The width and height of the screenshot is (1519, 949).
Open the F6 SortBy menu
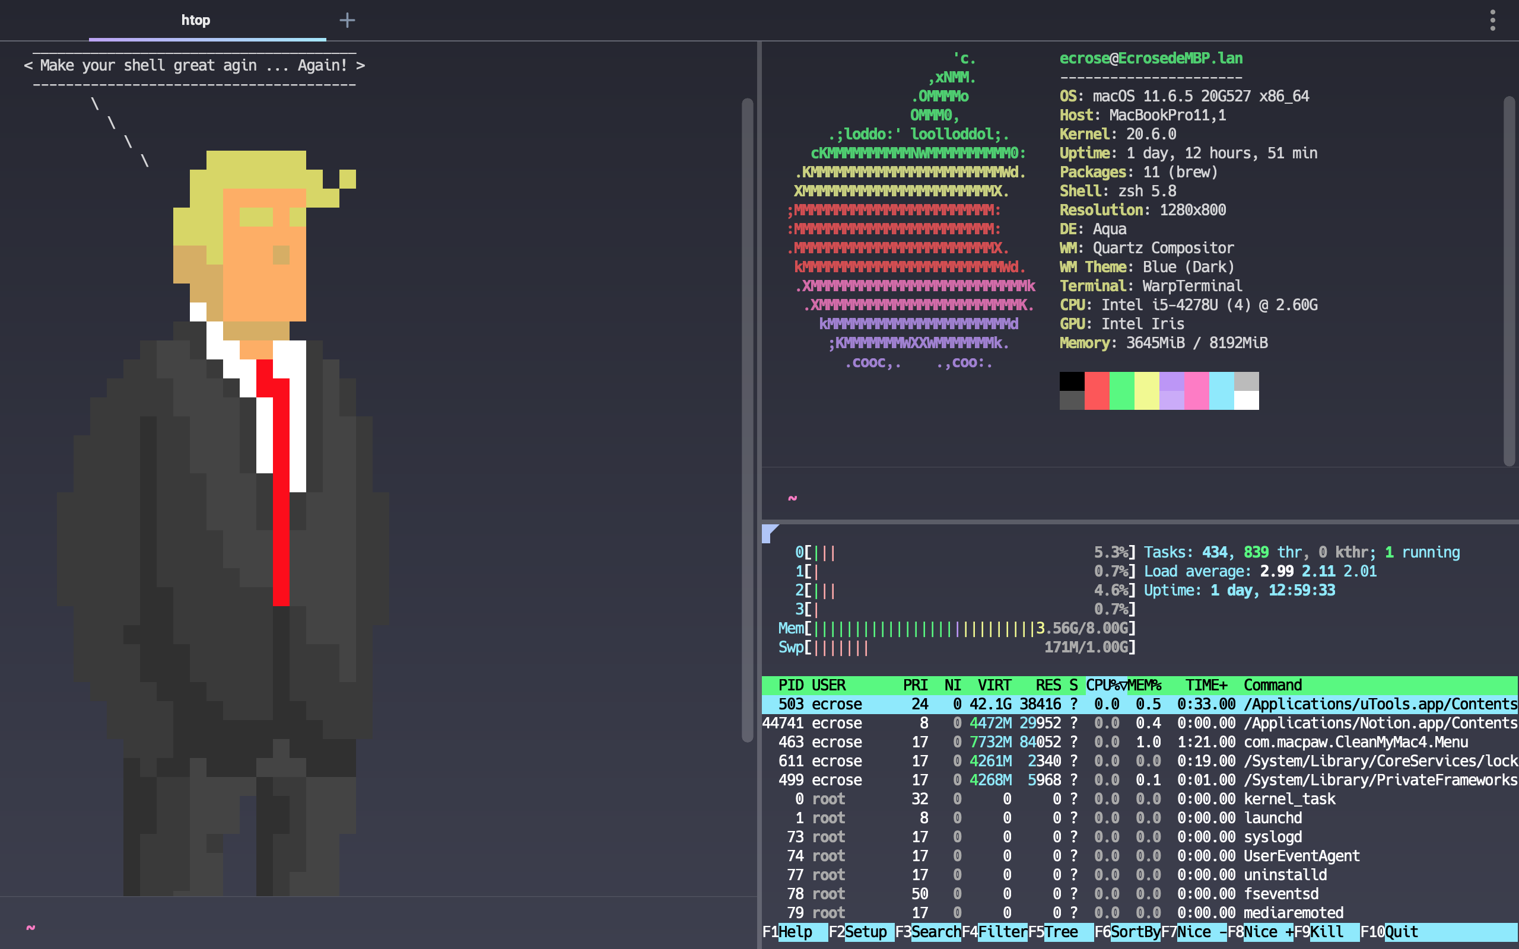click(x=1135, y=932)
